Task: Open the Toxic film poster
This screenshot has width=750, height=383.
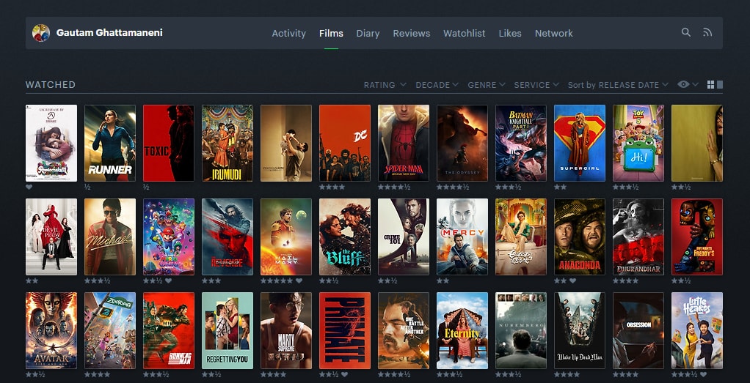Action: (x=168, y=144)
